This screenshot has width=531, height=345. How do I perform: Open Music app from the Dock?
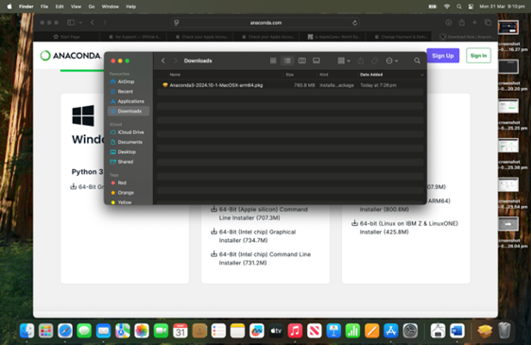point(295,331)
